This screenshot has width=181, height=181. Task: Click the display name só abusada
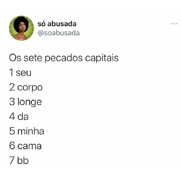click(x=57, y=24)
